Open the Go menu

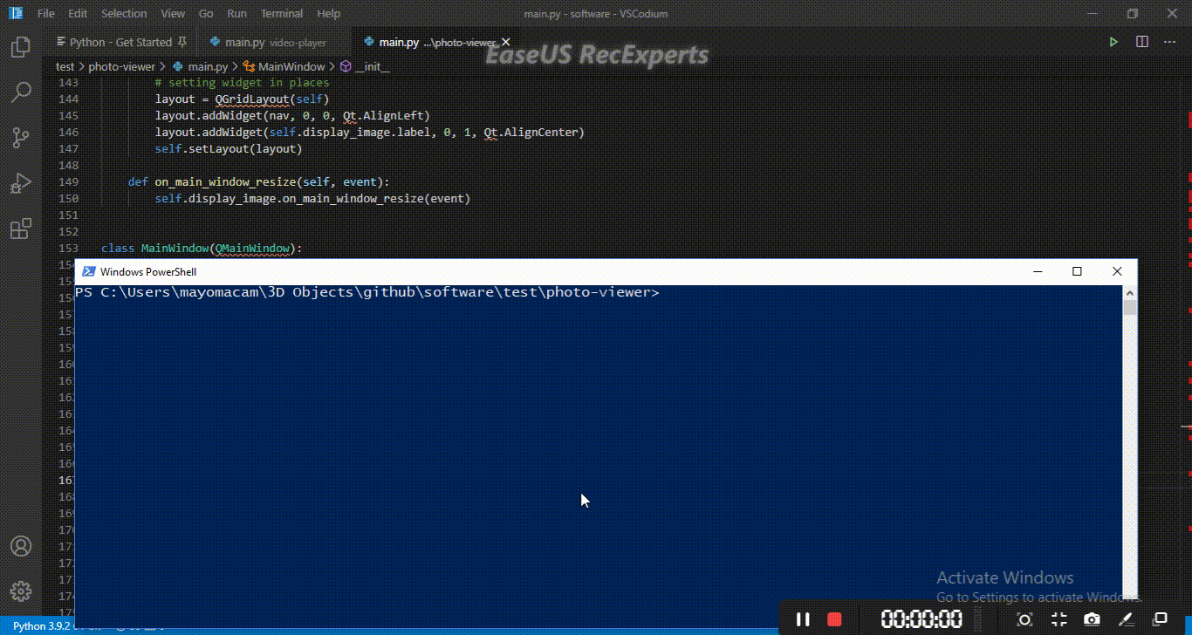[x=206, y=14]
